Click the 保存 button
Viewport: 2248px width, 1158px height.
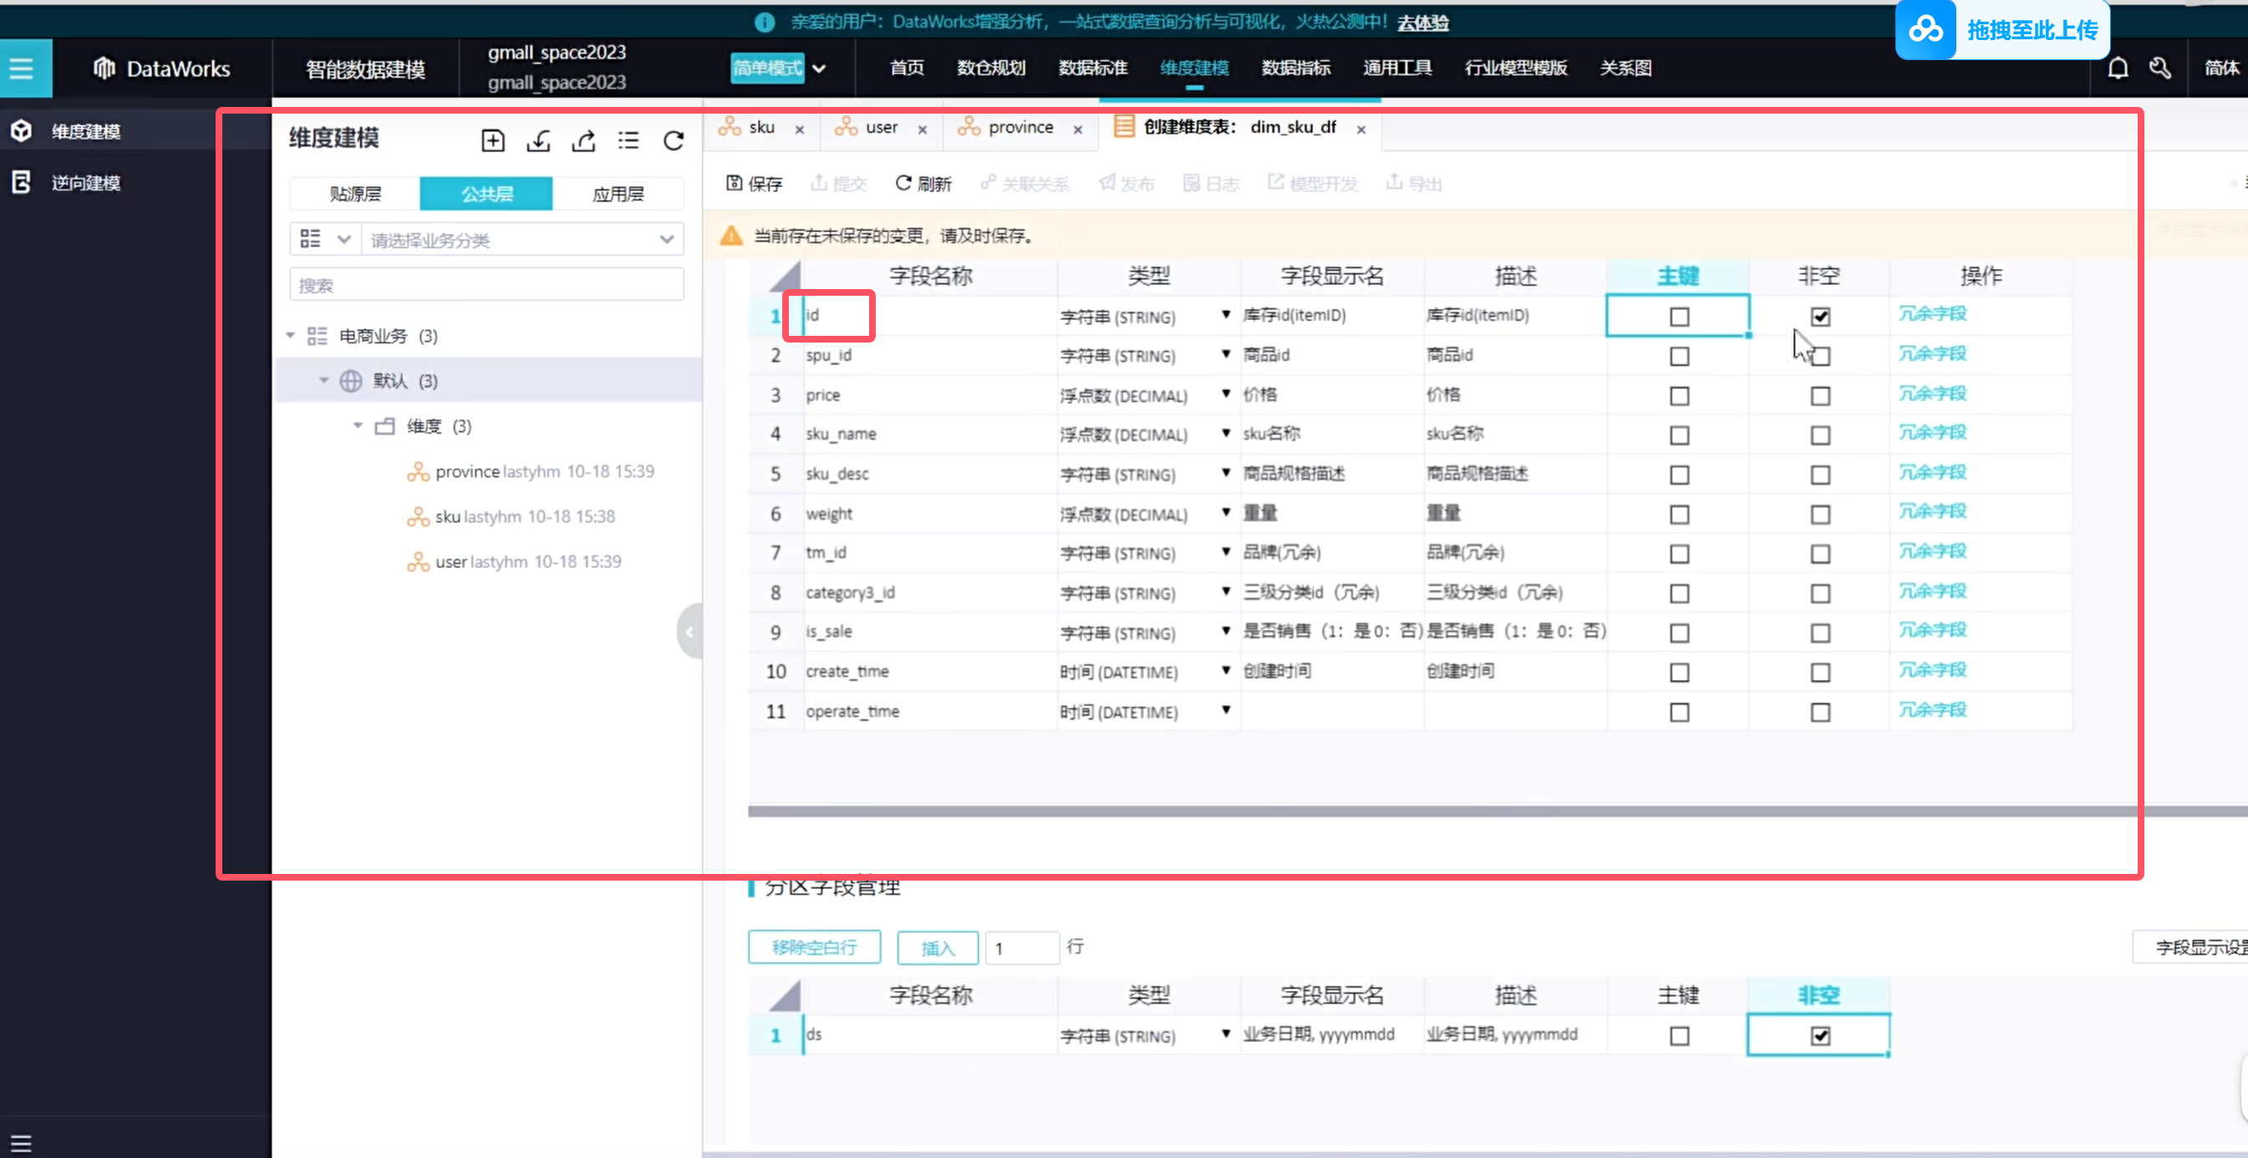pos(755,183)
